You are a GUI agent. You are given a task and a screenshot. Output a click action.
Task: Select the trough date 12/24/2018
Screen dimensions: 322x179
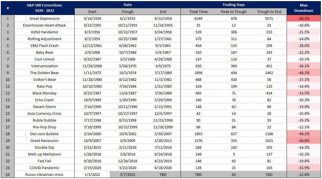pyautogui.click(x=128, y=161)
